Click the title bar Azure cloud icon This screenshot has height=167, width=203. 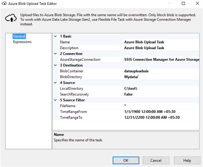pyautogui.click(x=4, y=4)
